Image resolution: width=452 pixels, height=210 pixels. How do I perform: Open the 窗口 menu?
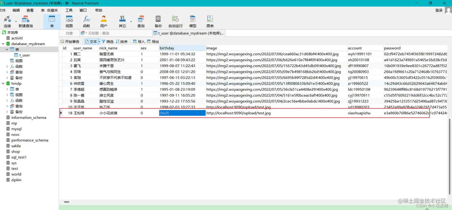click(83, 10)
